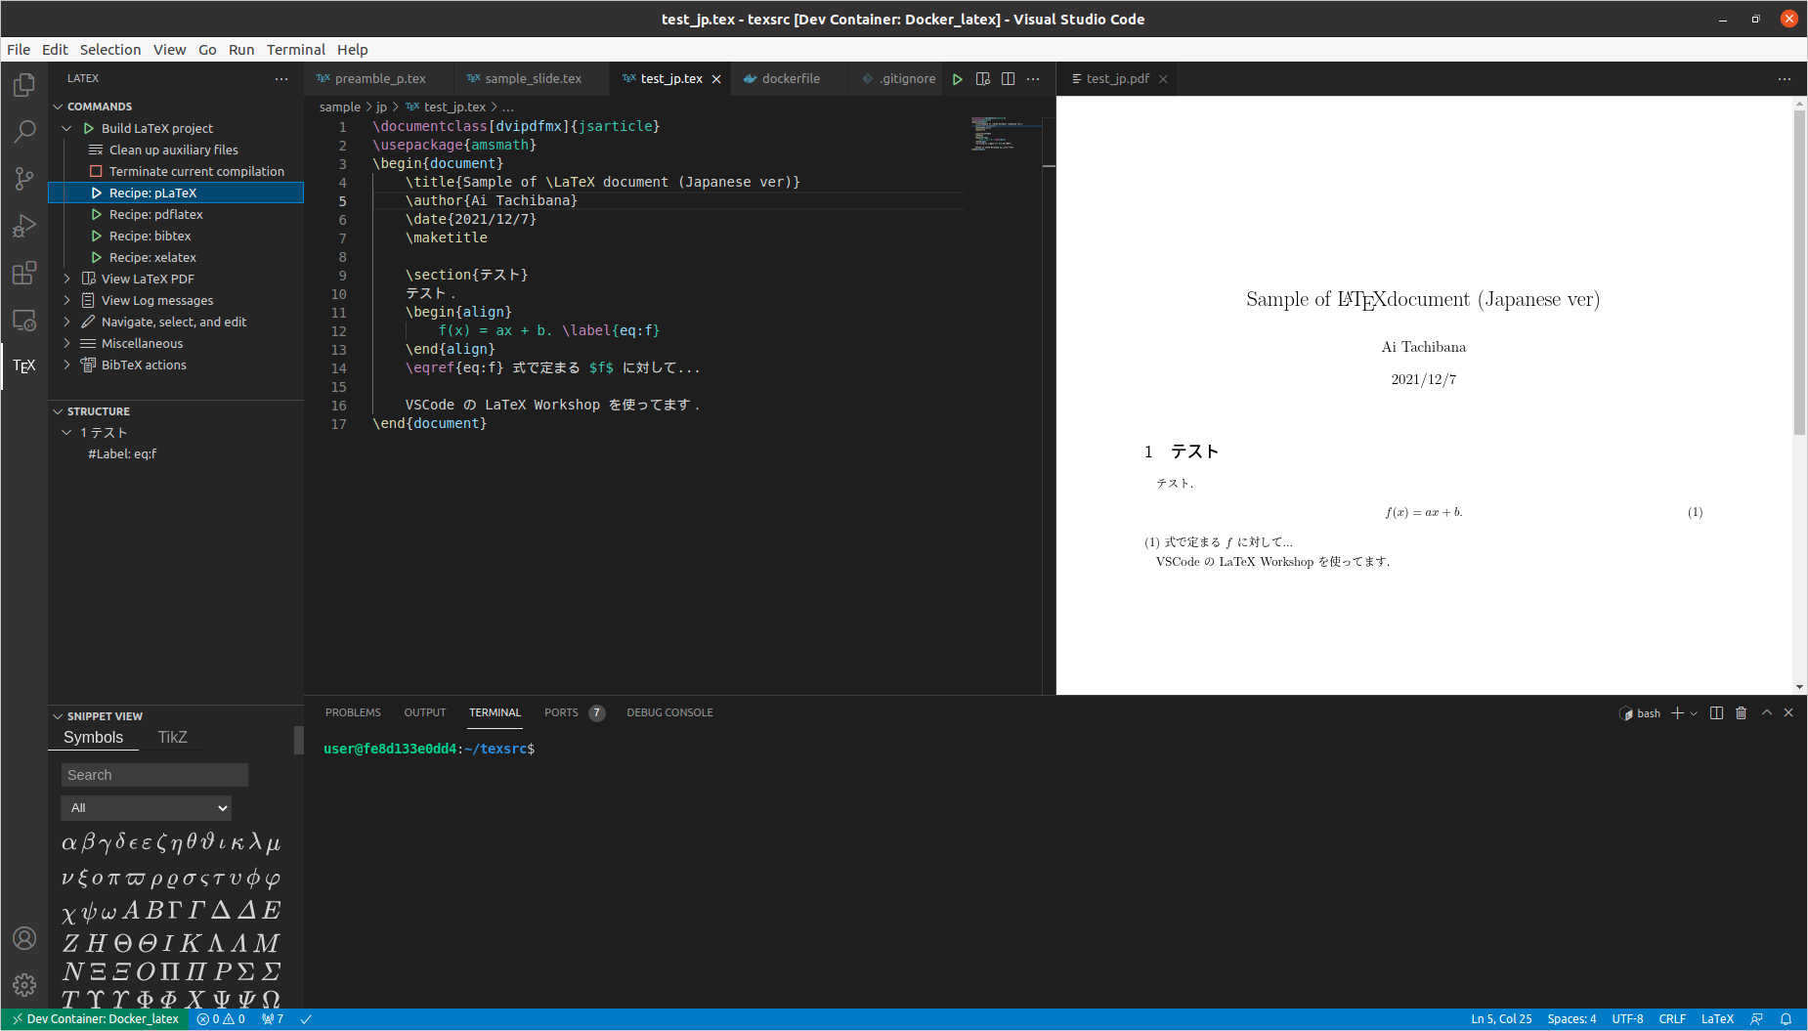Close the test_jp.tex tab
Screen dimensions: 1808x1031
(x=716, y=79)
